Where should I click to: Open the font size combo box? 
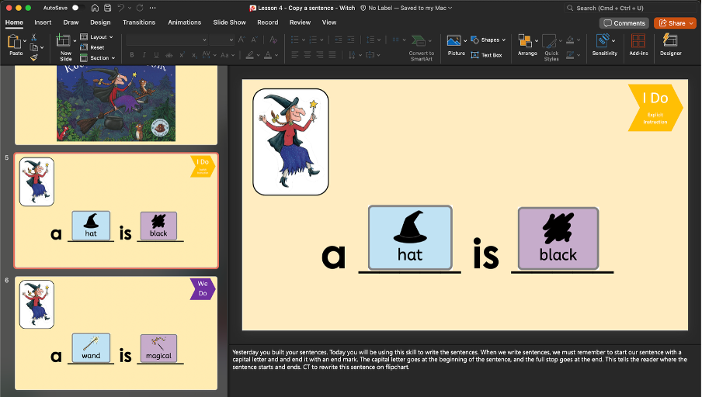222,40
